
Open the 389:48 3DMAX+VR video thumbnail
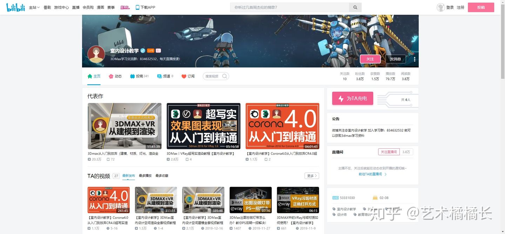(x=203, y=200)
